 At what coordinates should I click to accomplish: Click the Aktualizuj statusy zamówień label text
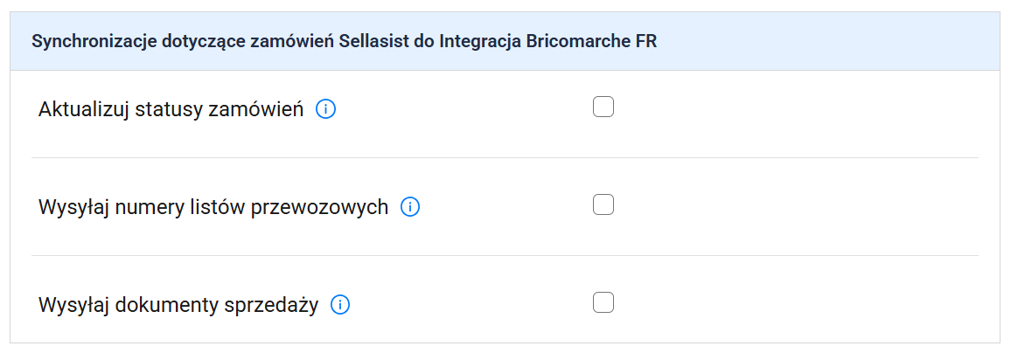171,110
